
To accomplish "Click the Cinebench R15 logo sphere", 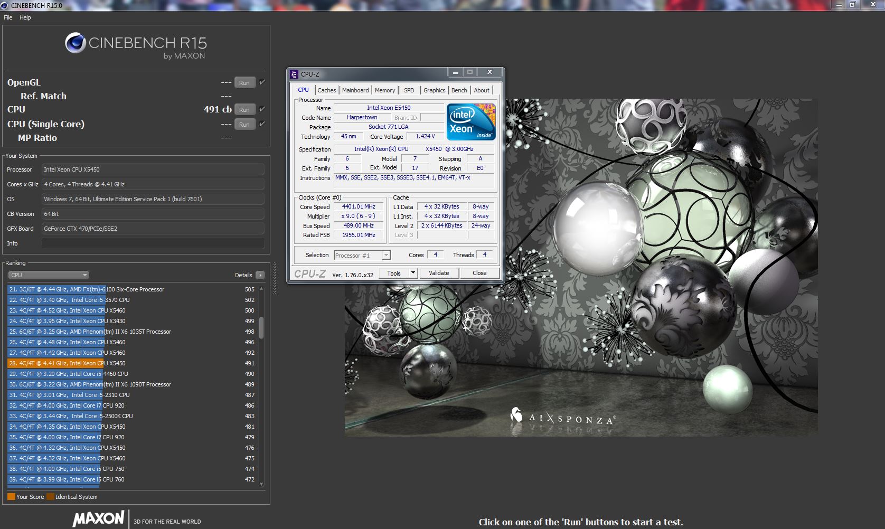I will click(x=76, y=43).
